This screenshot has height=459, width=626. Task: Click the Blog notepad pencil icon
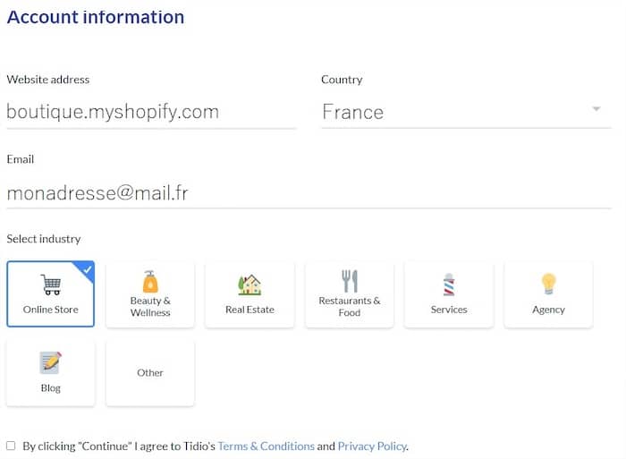tap(51, 362)
